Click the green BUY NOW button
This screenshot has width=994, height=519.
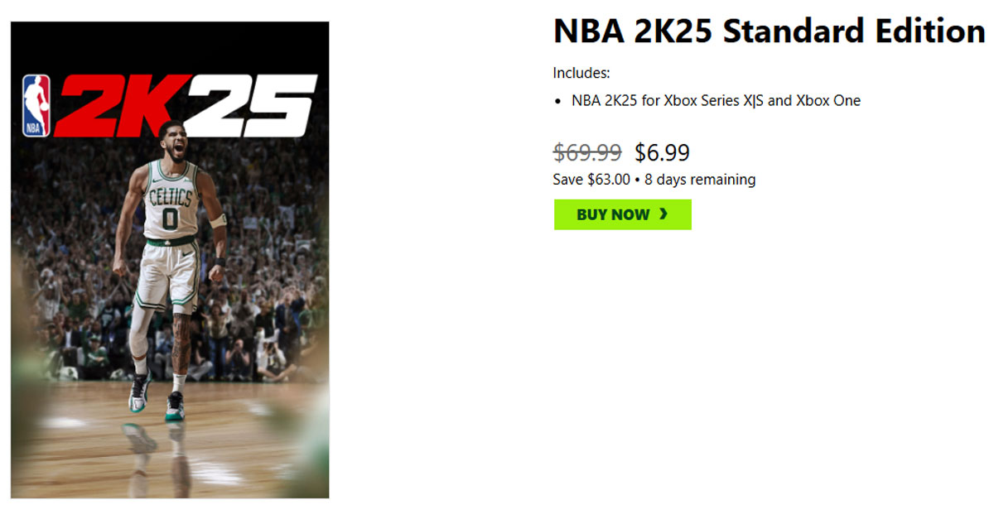[622, 214]
